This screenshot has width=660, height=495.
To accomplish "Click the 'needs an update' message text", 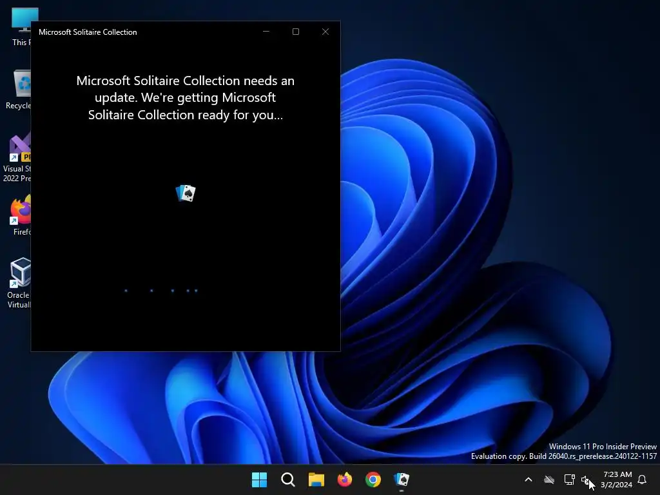I will pyautogui.click(x=186, y=98).
